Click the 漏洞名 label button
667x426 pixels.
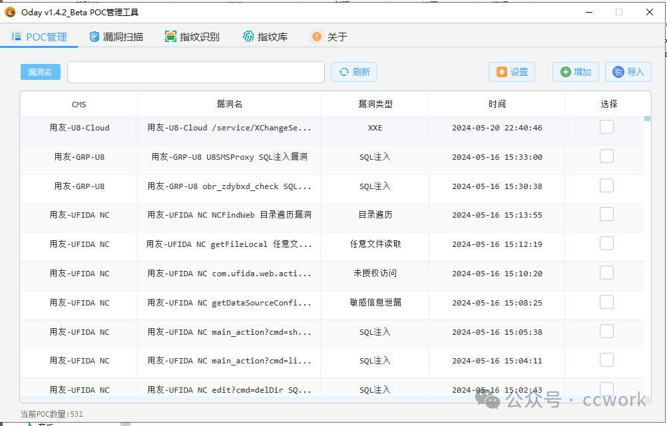[x=41, y=72]
